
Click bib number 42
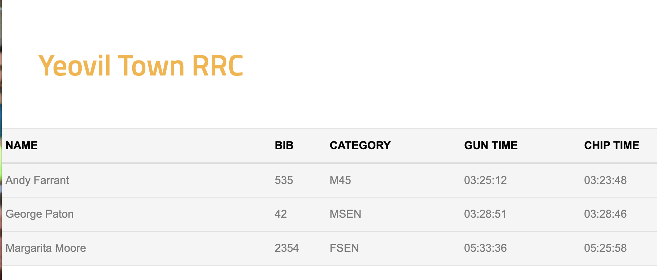point(281,214)
